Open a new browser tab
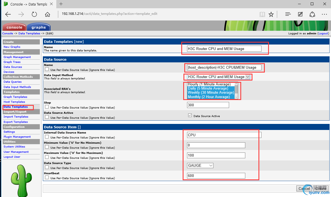331x197 pixels. (x=61, y=4)
